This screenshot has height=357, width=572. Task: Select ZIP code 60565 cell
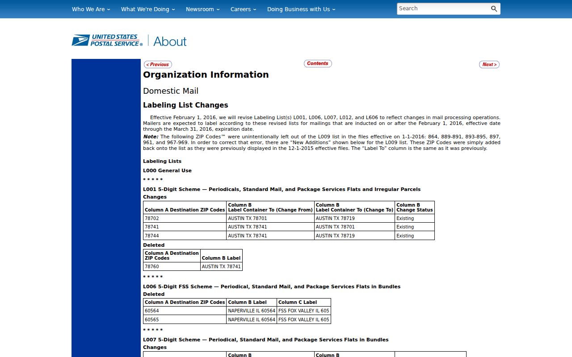coord(185,320)
